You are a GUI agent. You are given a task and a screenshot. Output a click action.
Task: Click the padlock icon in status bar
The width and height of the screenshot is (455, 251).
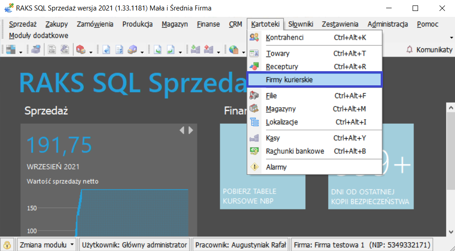pos(7,245)
